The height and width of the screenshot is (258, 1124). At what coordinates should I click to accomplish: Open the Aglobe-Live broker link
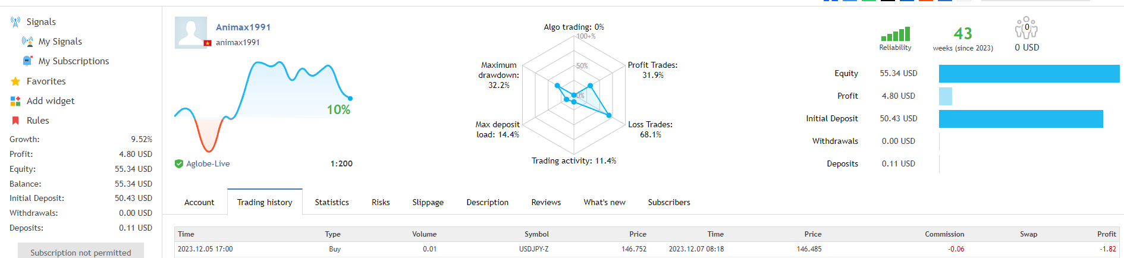[x=208, y=164]
